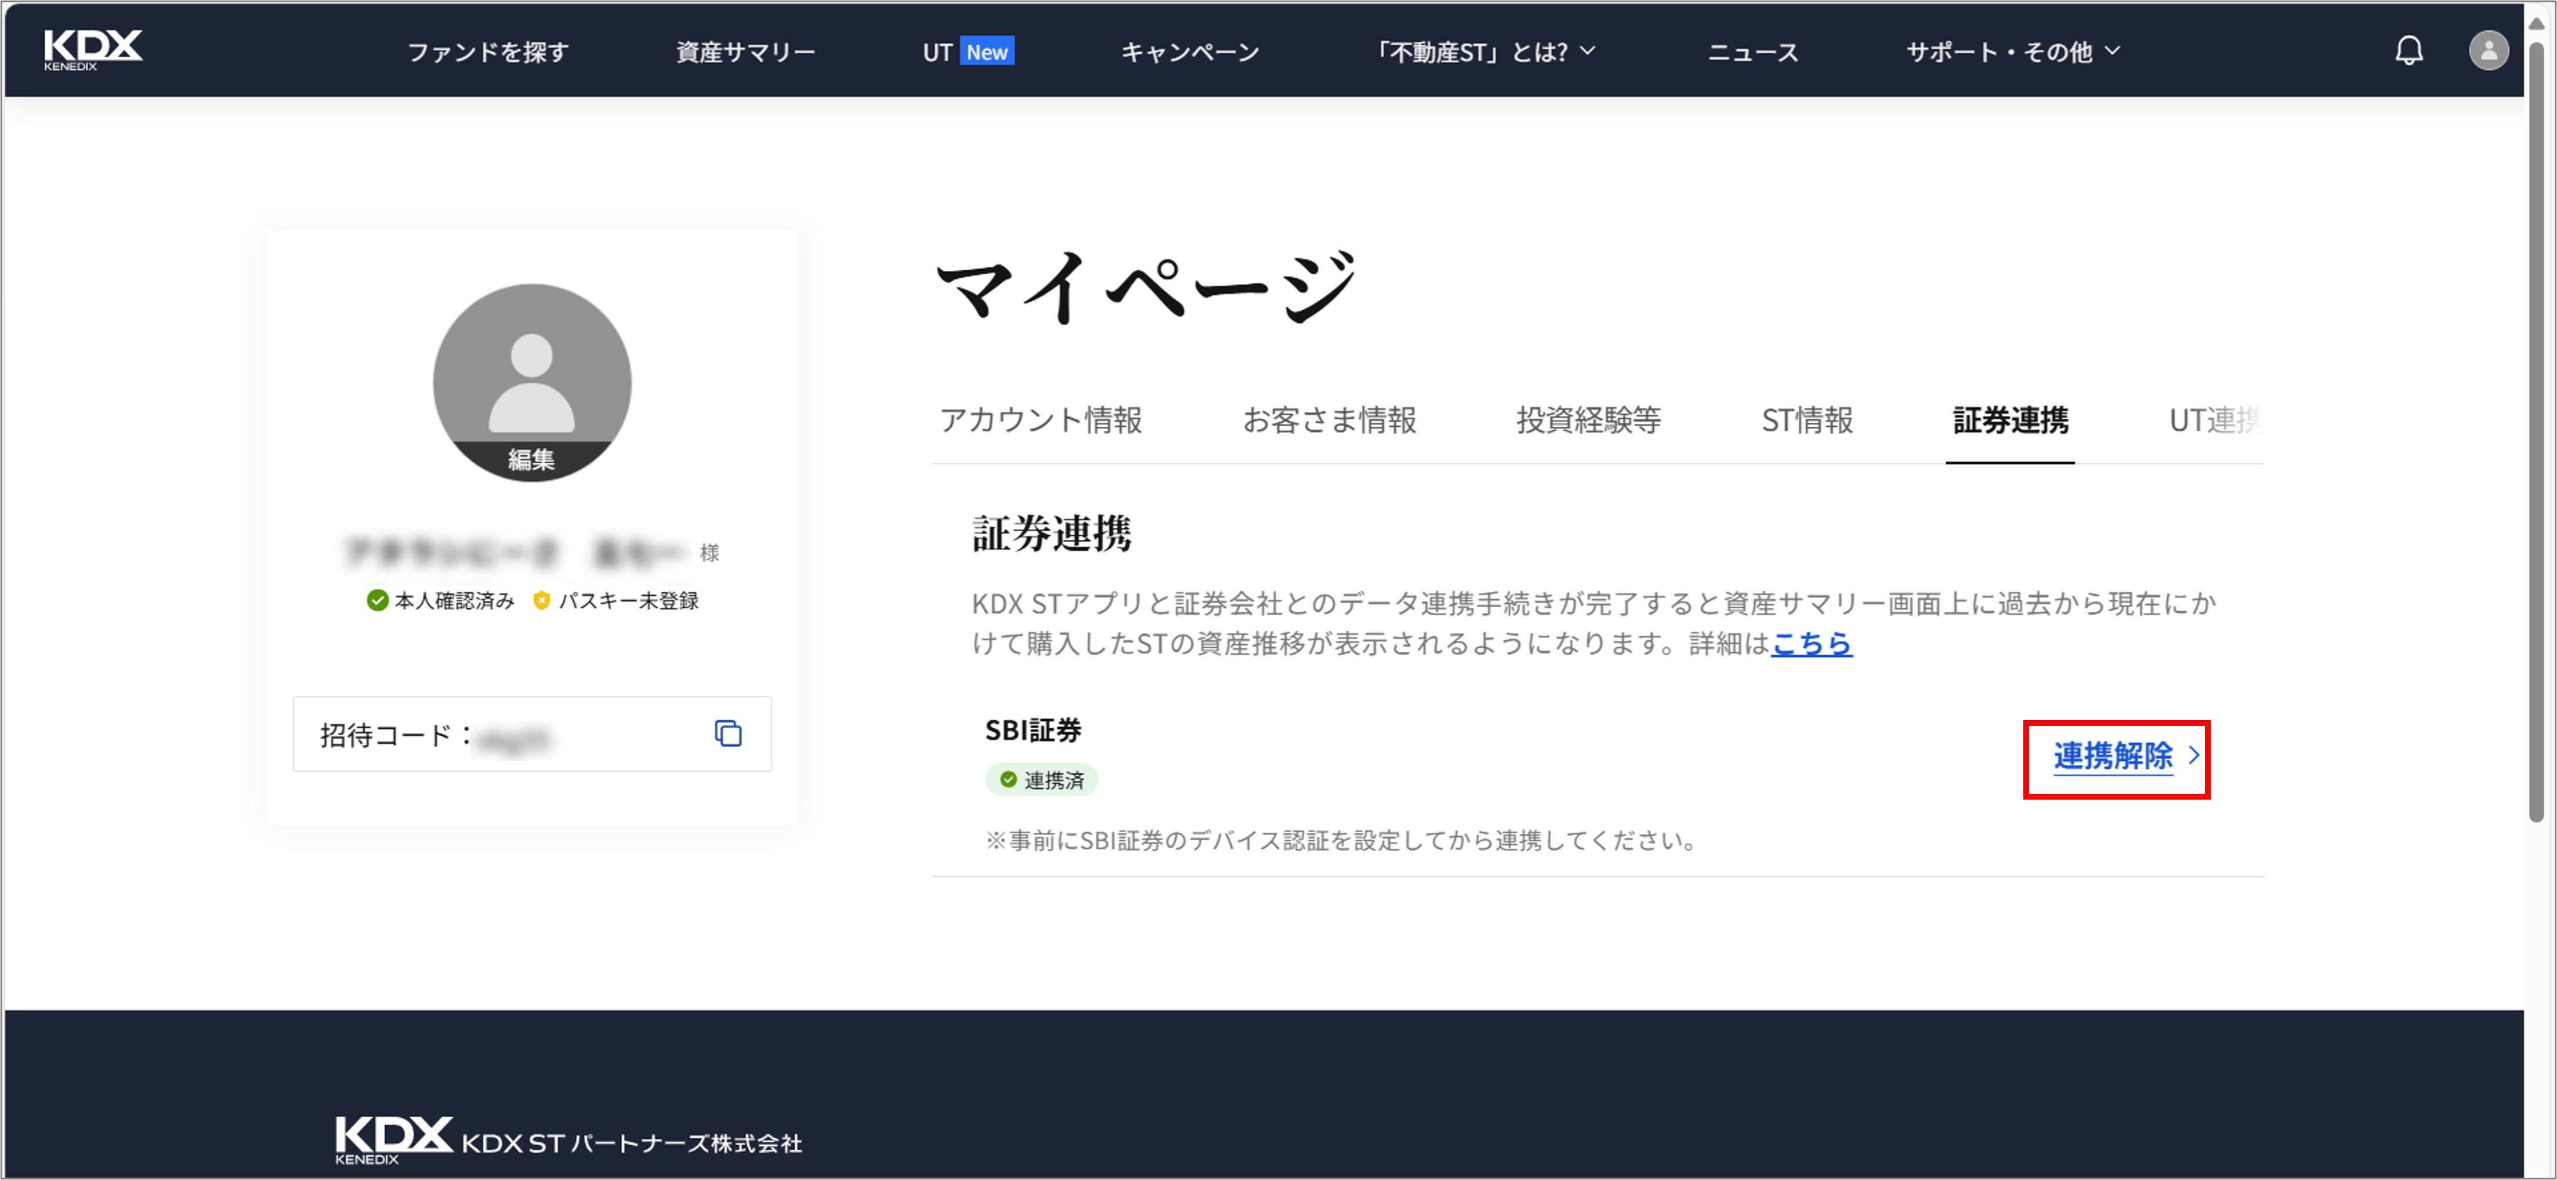Open the notifications bell icon

[2409, 50]
